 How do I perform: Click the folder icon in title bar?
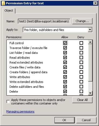tap(3, 3)
